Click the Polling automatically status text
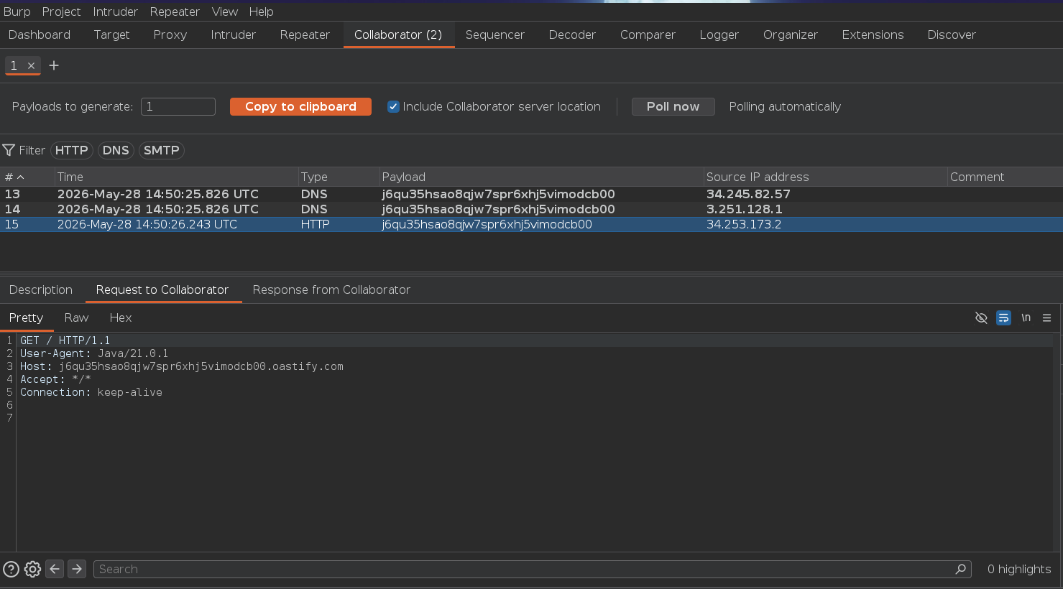The height and width of the screenshot is (589, 1063). pos(785,106)
